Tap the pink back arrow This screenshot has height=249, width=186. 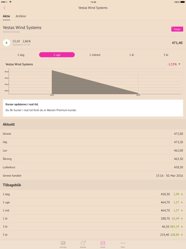coord(5,8)
